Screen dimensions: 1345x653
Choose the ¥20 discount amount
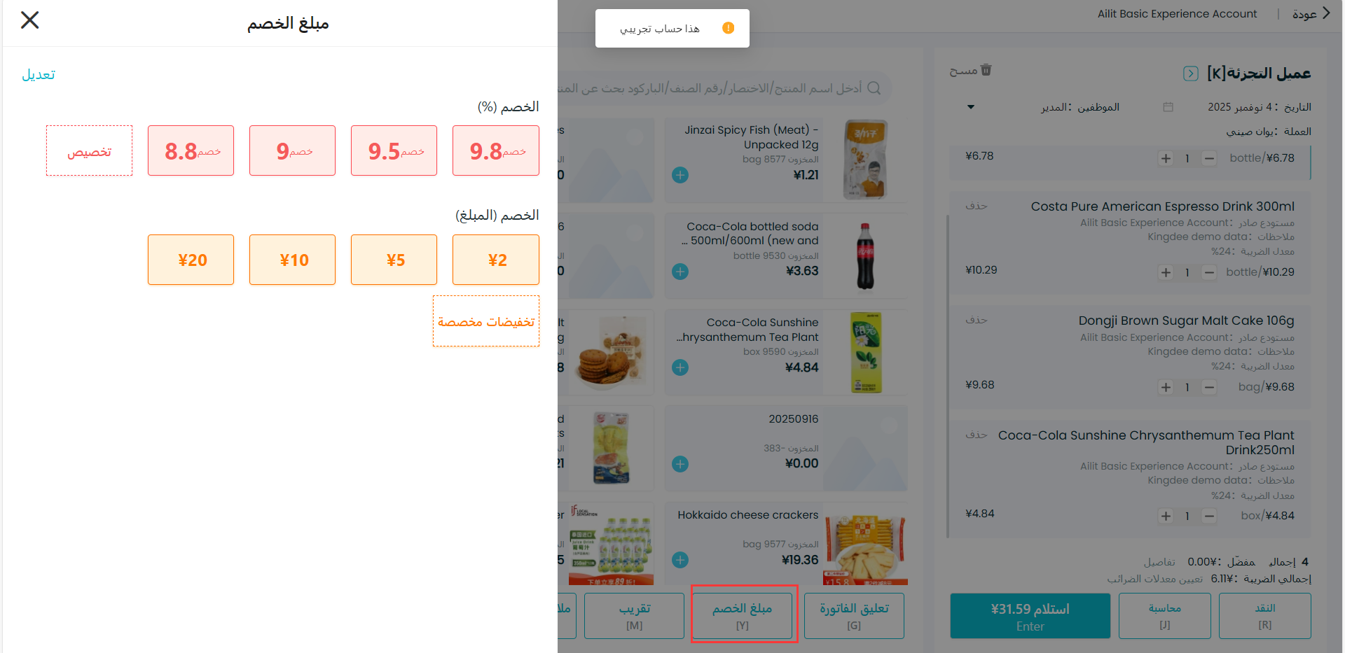[191, 260]
